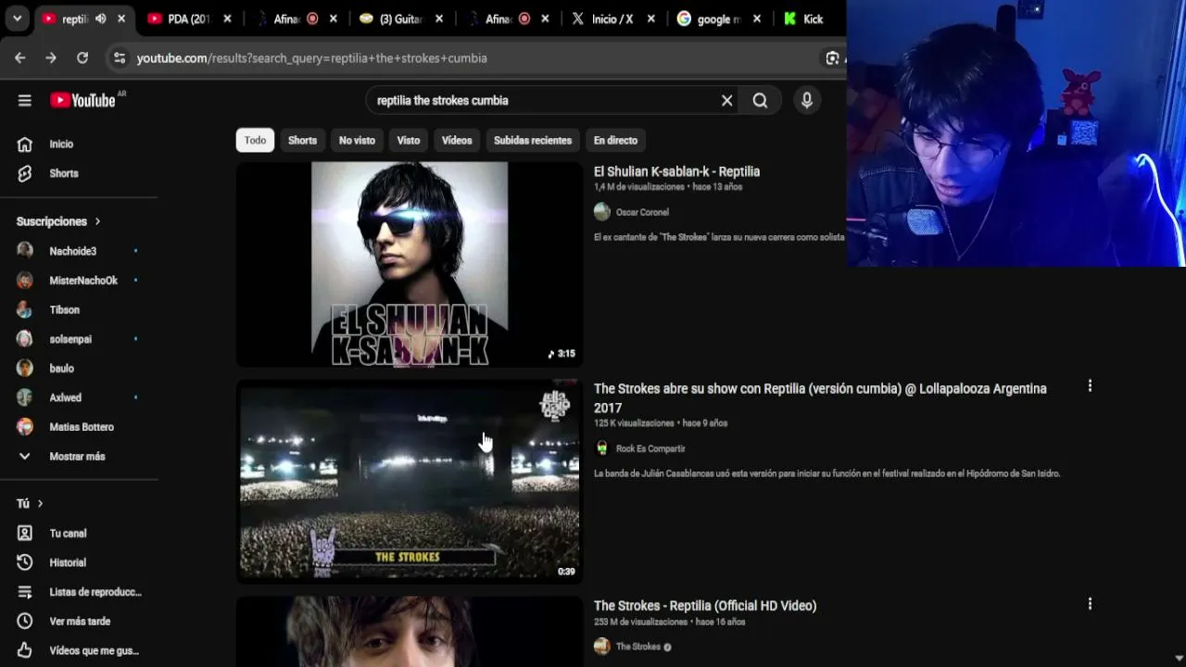Visit the Rock Es Compartir channel
The width and height of the screenshot is (1186, 667).
[x=650, y=448]
